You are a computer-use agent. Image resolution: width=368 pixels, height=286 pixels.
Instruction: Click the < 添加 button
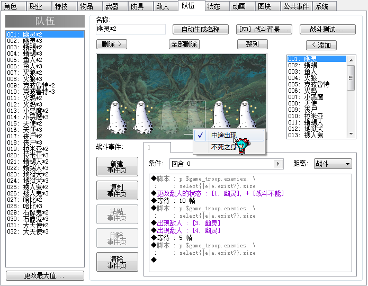(x=321, y=45)
